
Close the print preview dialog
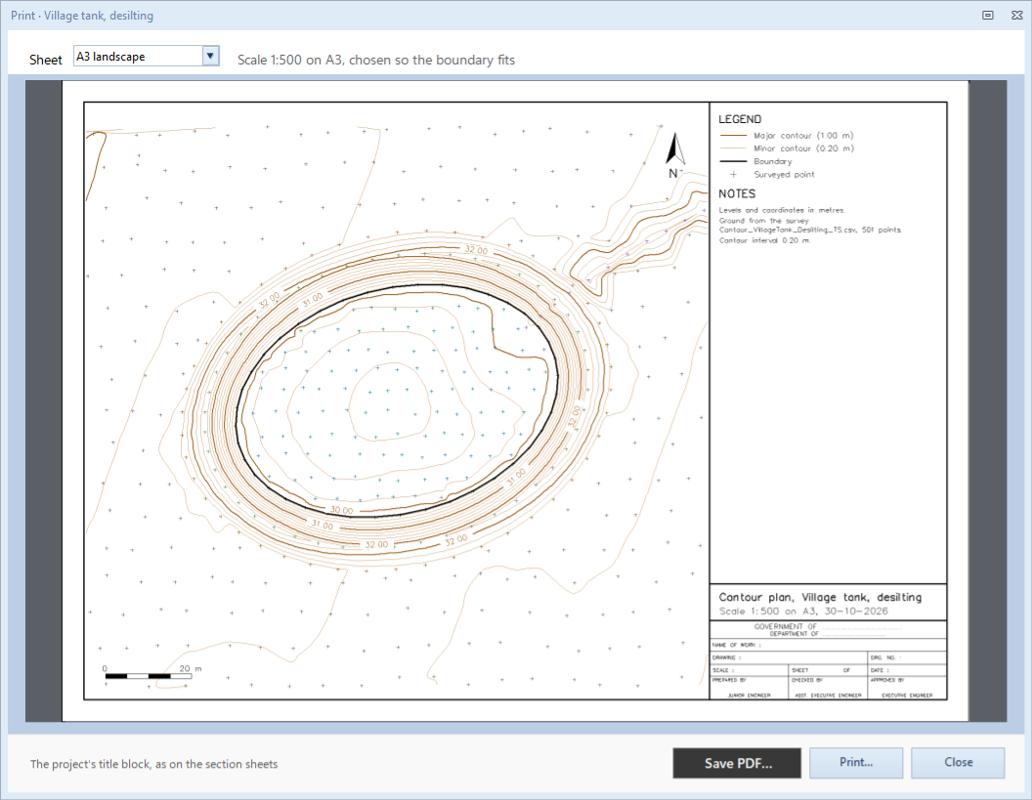pyautogui.click(x=958, y=763)
